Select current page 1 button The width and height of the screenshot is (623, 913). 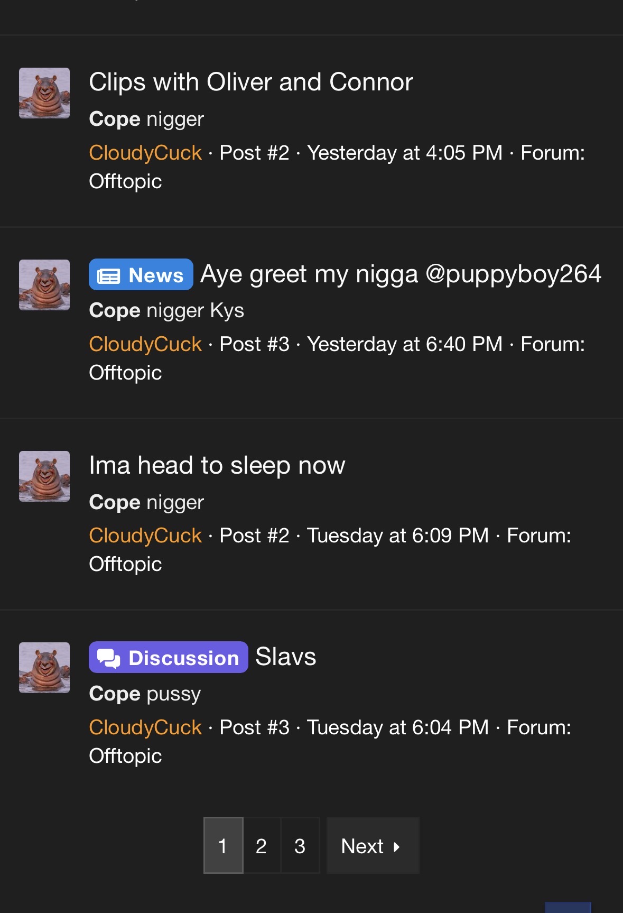coord(223,845)
